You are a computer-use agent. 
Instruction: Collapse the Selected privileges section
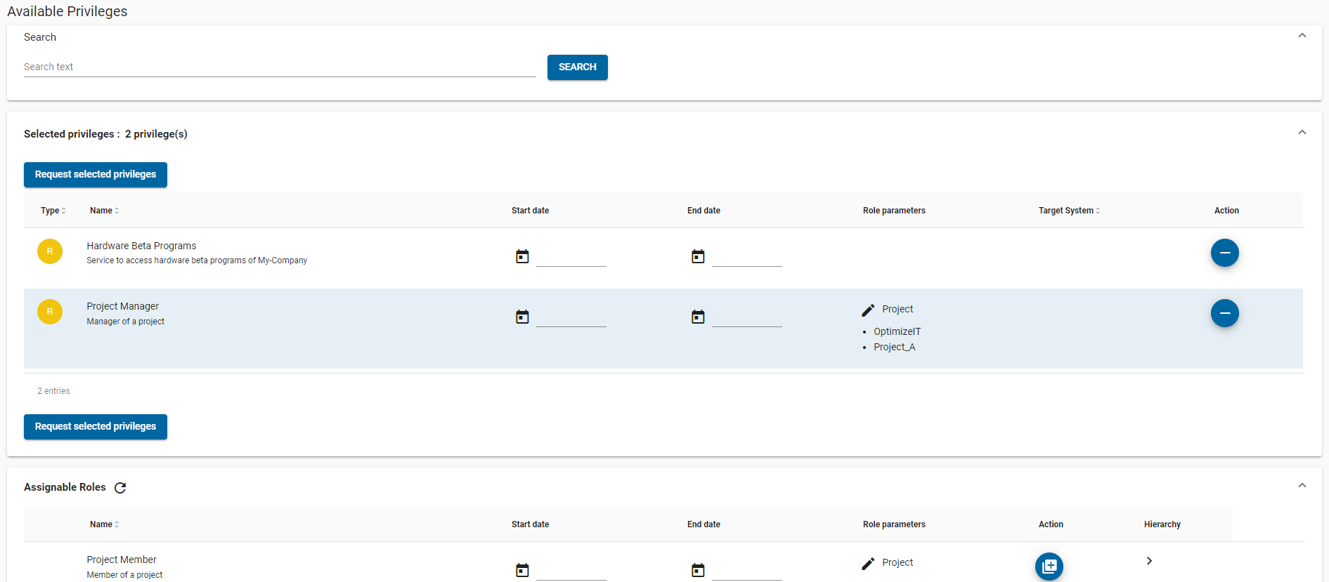(x=1302, y=133)
